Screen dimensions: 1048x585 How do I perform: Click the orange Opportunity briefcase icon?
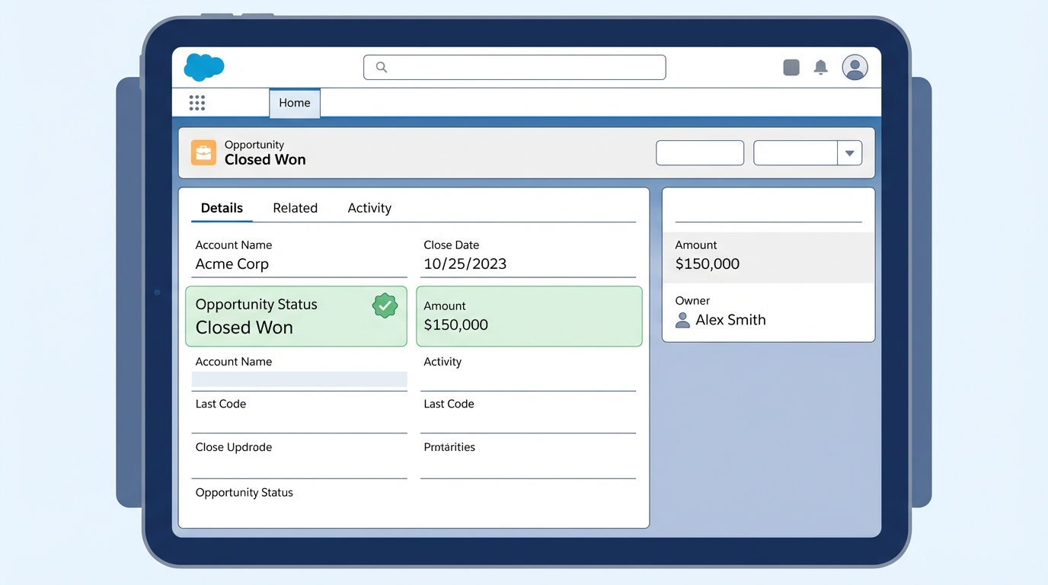pyautogui.click(x=203, y=152)
